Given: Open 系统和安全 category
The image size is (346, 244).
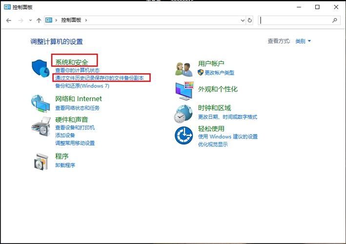Looking at the screenshot, I should 72,62.
